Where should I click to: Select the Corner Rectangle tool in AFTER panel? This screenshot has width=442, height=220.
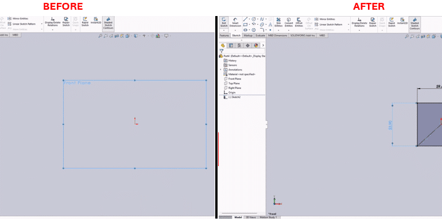click(x=245, y=25)
